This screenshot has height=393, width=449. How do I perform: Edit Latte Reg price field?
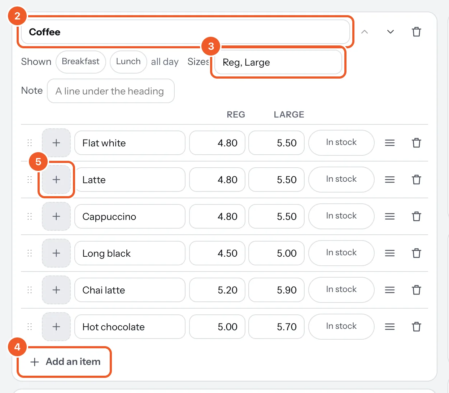coord(217,180)
